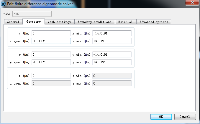Click the 'y span (µm)' label

pyautogui.click(x=20, y=62)
